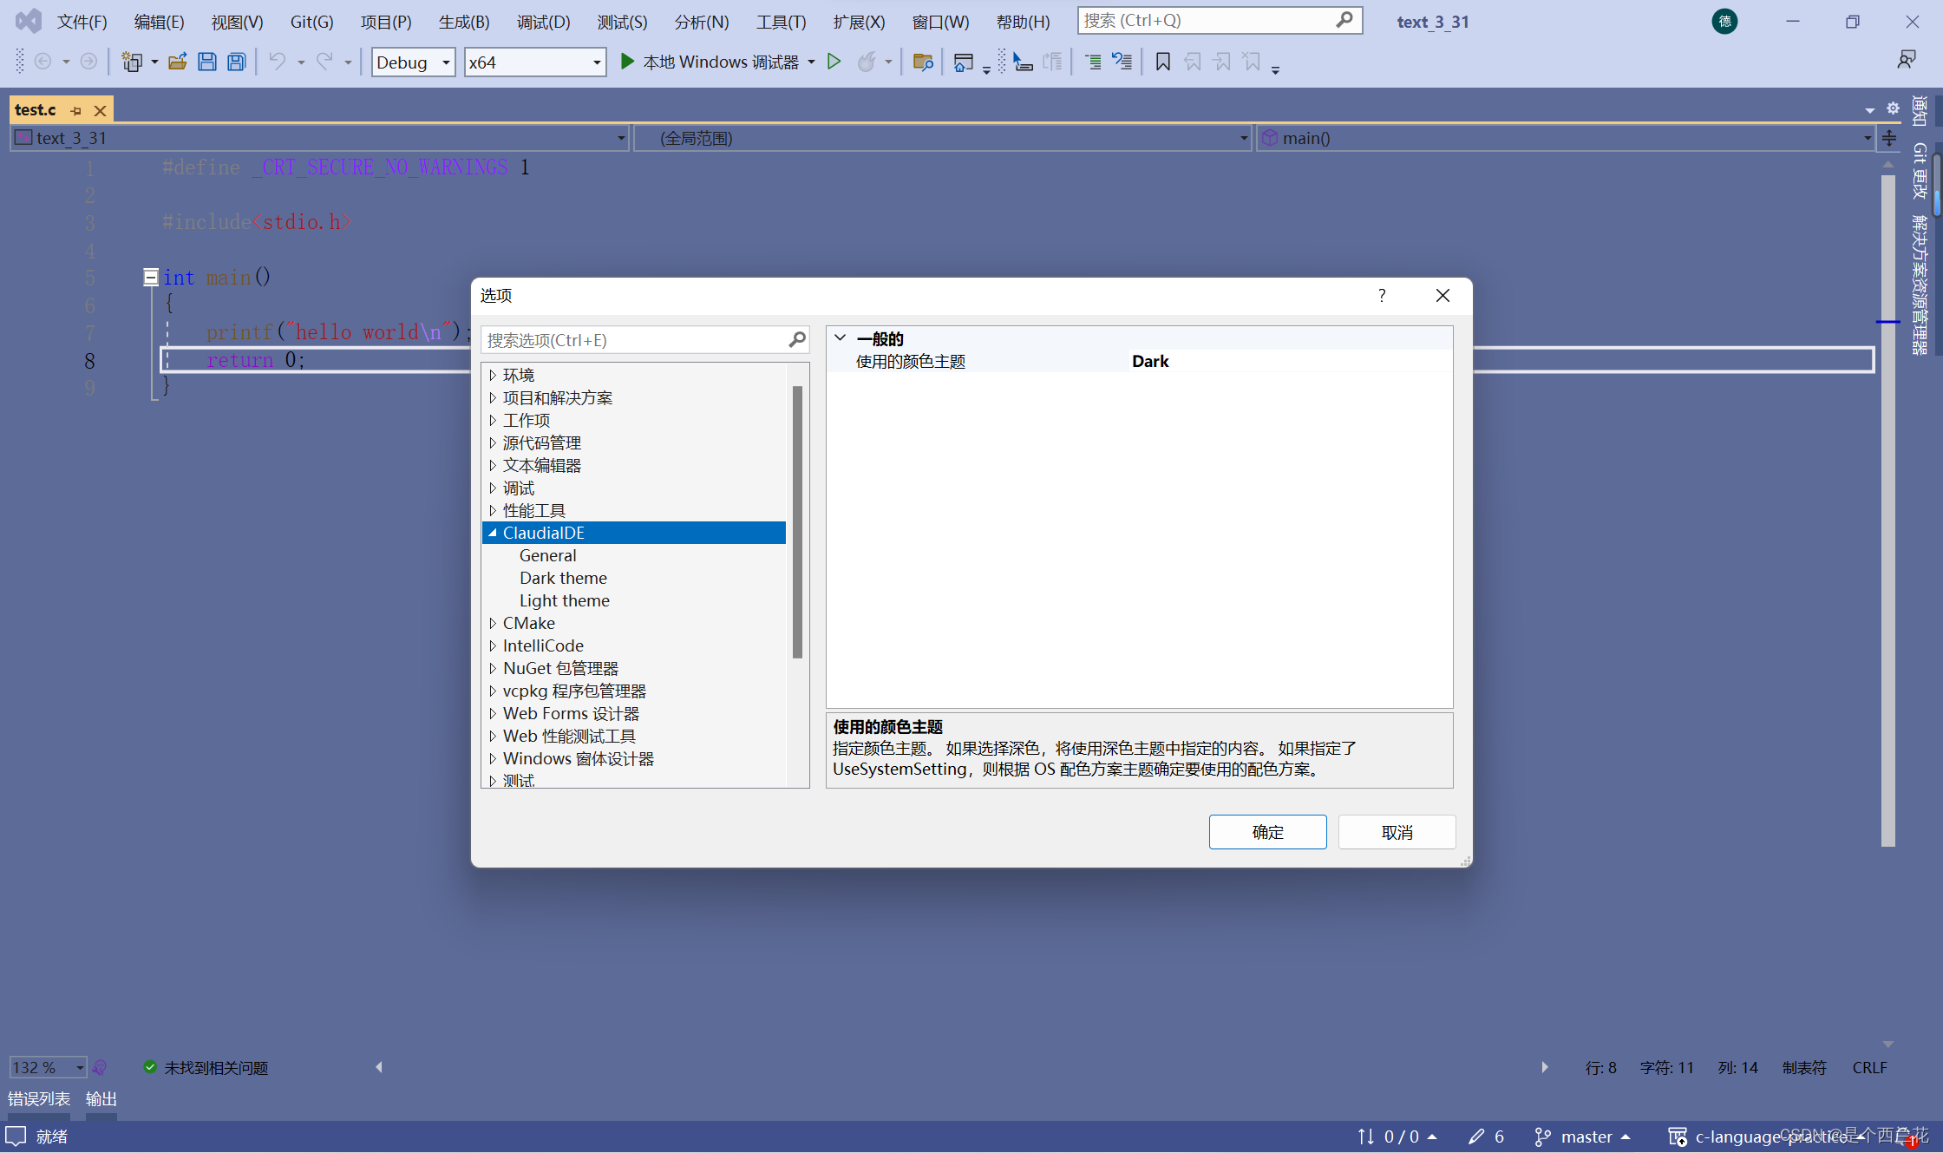Open the 工具(T) menu
This screenshot has width=1943, height=1153.
(780, 22)
